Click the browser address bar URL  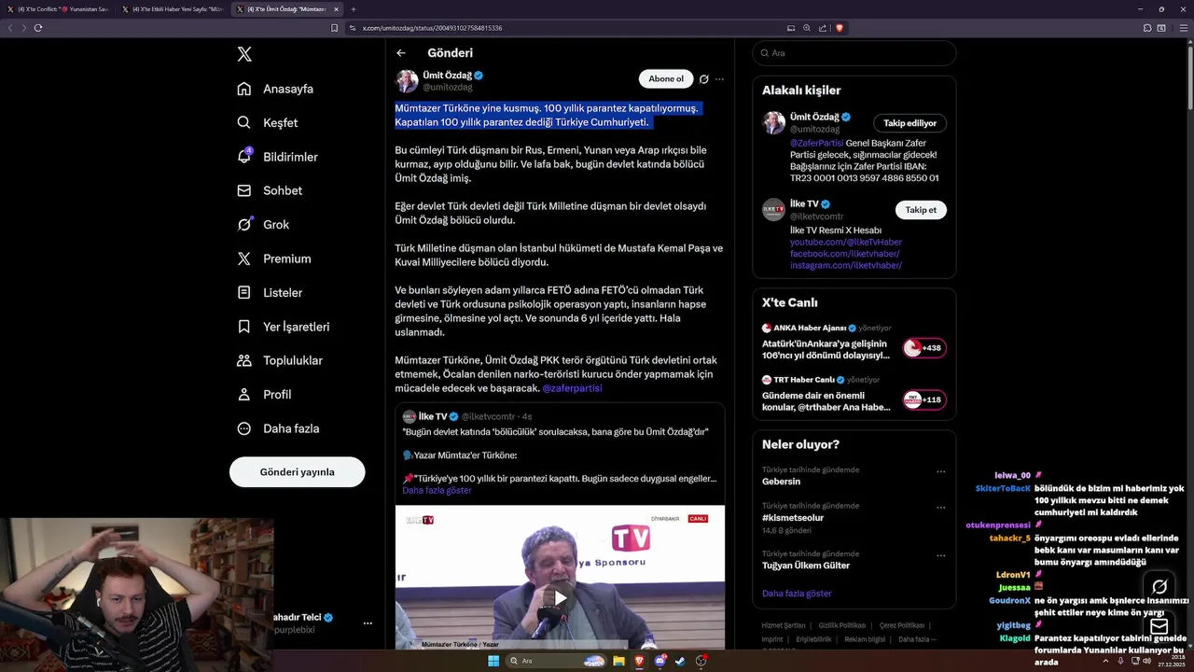[x=432, y=28]
